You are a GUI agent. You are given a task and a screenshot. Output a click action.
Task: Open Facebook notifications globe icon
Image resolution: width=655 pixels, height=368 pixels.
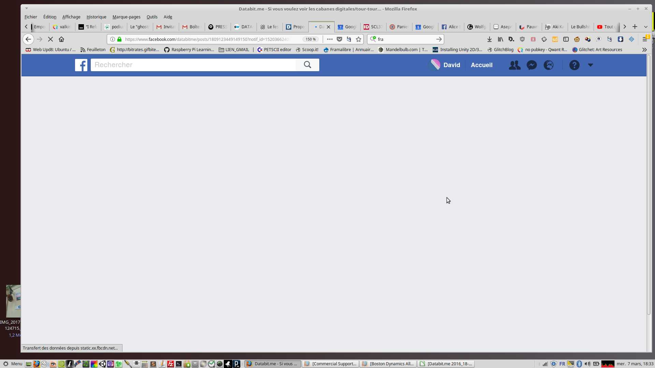pyautogui.click(x=549, y=65)
